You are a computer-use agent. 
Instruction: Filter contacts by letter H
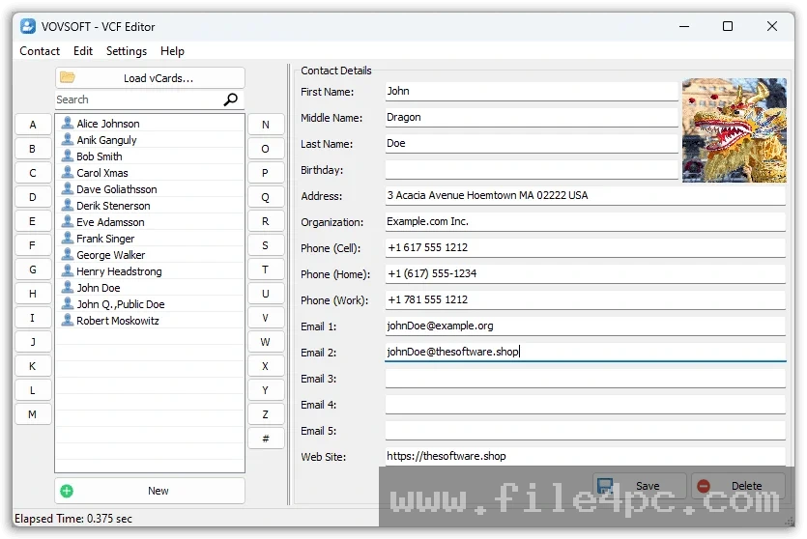(33, 294)
